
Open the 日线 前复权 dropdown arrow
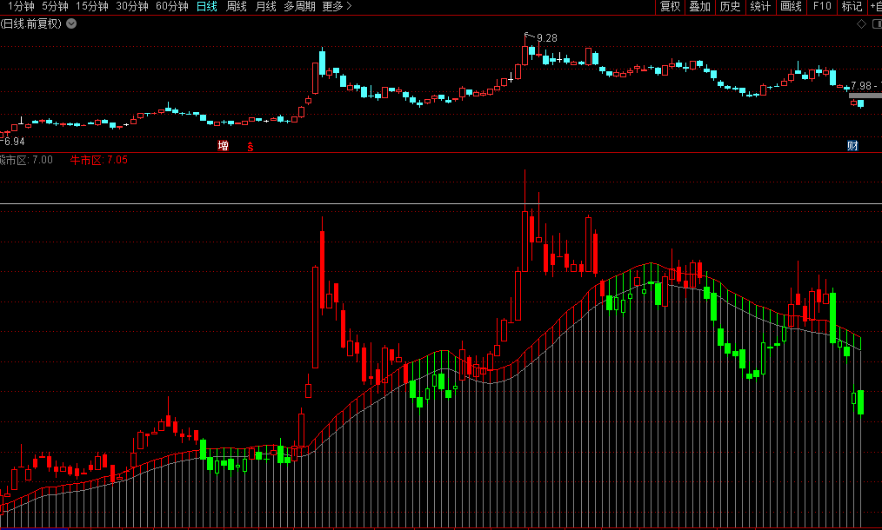tap(71, 23)
